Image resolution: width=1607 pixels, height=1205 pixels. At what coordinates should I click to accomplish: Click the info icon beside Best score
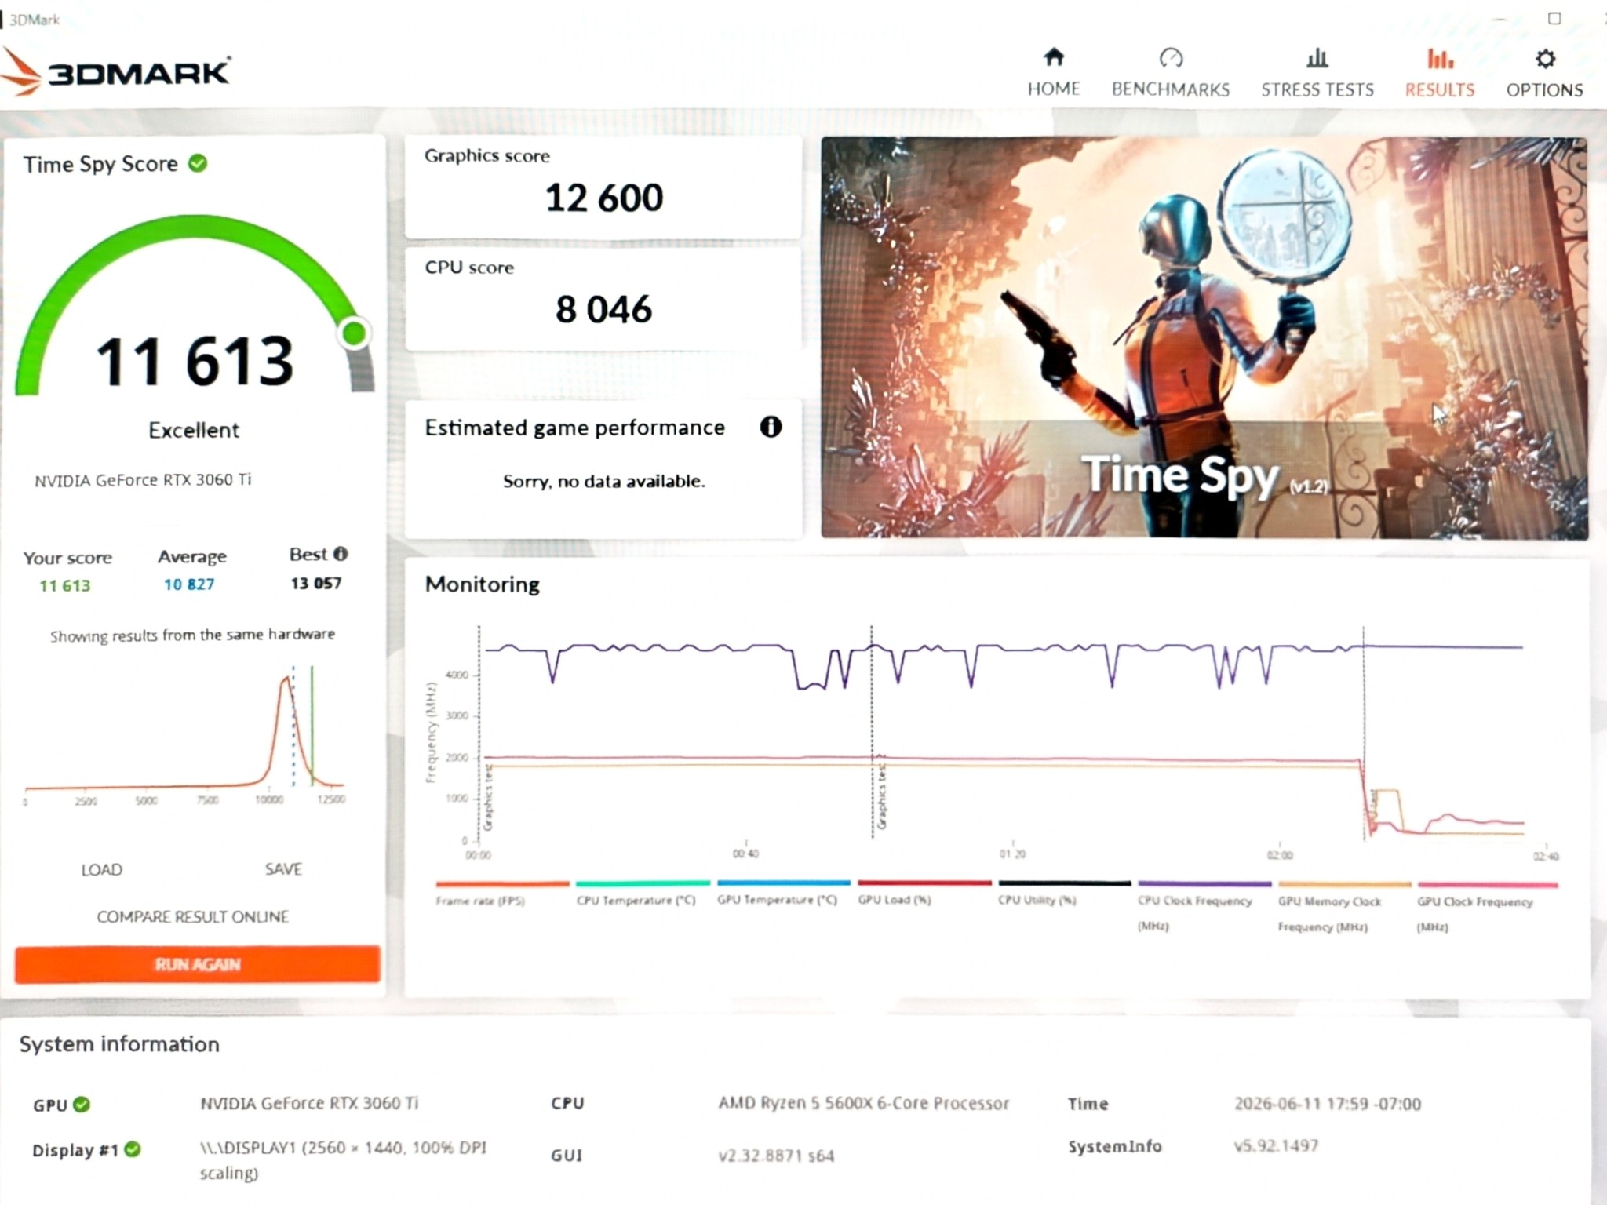coord(341,554)
